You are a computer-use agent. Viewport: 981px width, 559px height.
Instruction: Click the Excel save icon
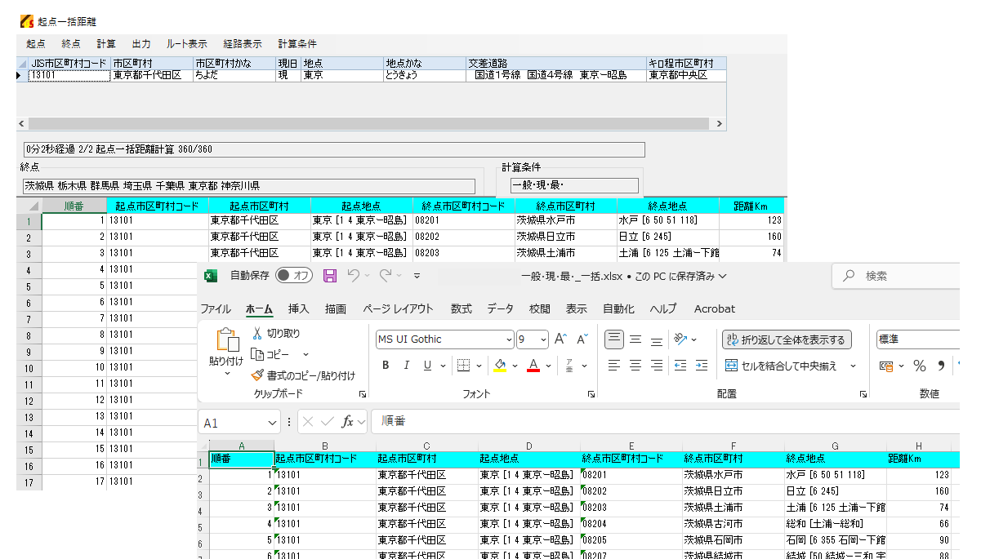pyautogui.click(x=330, y=276)
